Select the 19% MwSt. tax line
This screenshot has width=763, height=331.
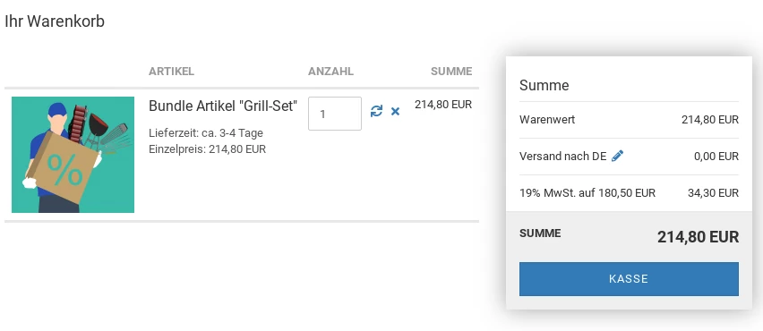[629, 193]
